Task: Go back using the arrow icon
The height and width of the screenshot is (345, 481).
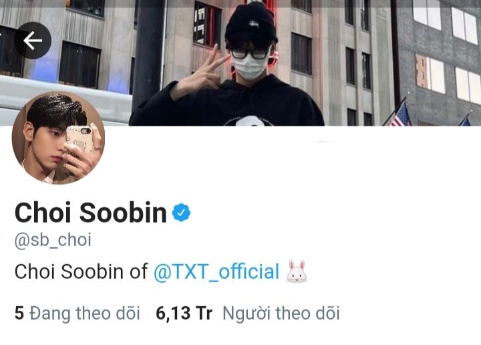Action: (33, 40)
